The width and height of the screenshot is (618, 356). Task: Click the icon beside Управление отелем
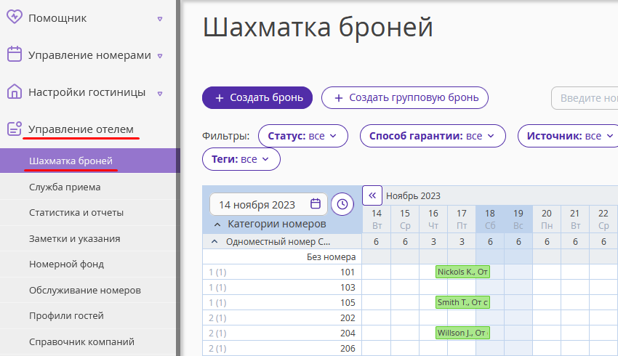tap(15, 129)
